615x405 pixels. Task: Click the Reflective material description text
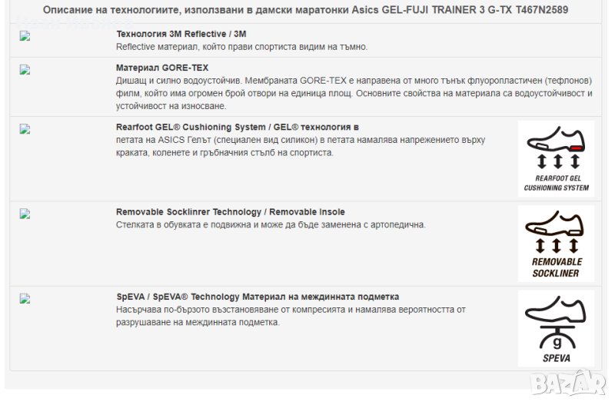(241, 47)
